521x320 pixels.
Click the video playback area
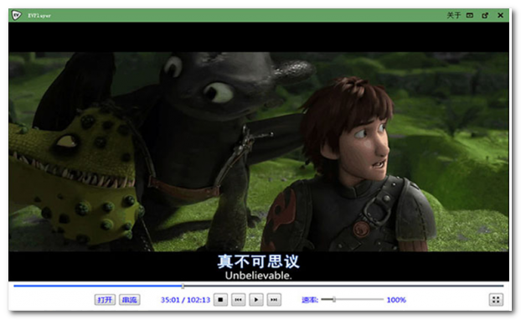[259, 152]
